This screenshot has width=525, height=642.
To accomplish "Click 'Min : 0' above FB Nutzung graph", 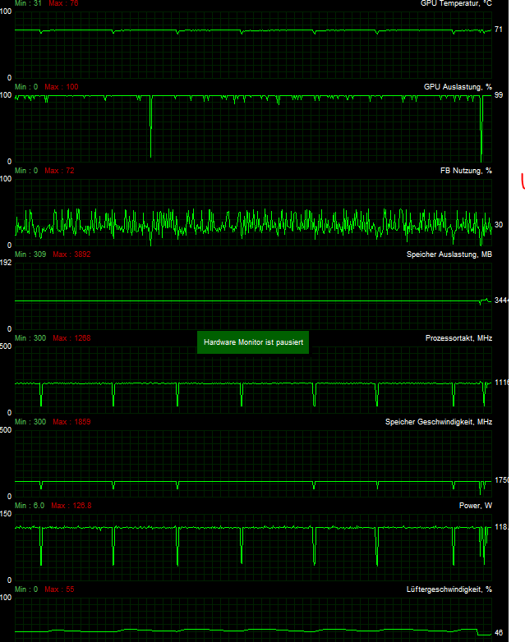I will (x=26, y=171).
